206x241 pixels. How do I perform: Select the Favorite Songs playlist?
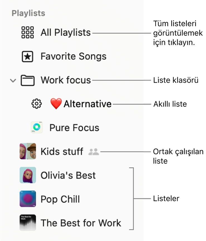(73, 56)
